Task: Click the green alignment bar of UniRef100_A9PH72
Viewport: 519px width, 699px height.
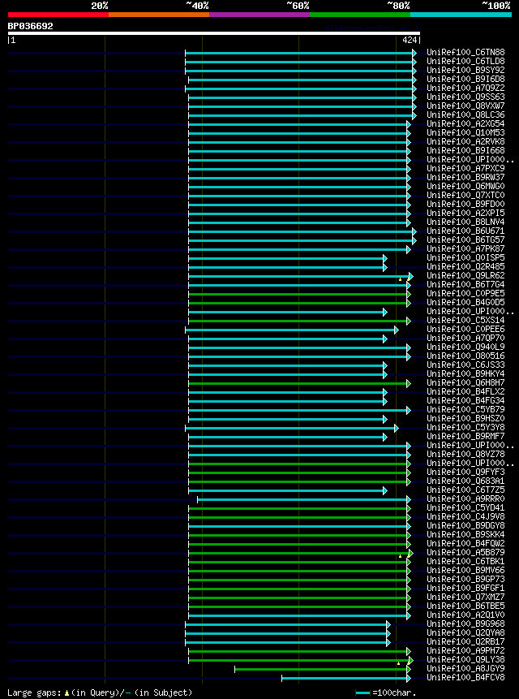Action: click(299, 651)
